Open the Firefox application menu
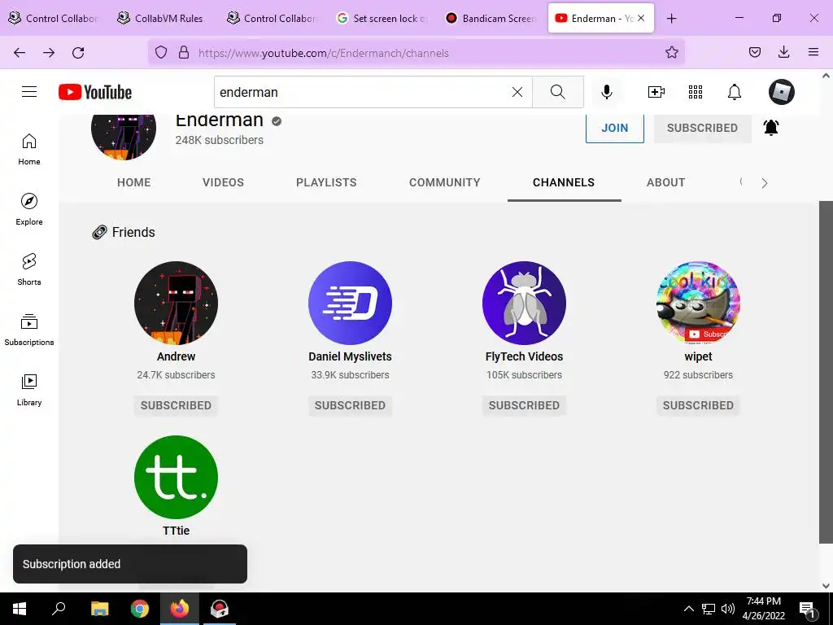The height and width of the screenshot is (625, 833). click(813, 52)
